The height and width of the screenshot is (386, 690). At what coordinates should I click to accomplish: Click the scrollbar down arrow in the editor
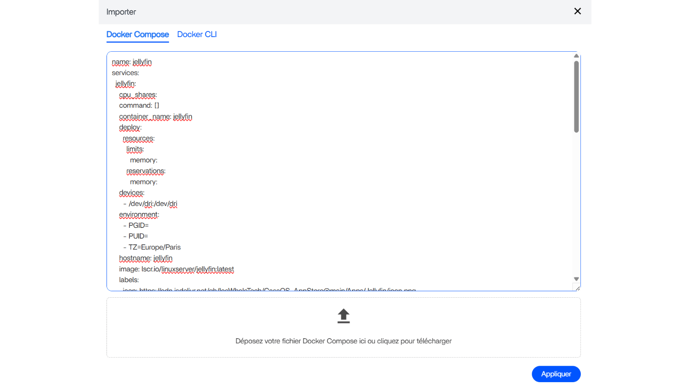[576, 279]
